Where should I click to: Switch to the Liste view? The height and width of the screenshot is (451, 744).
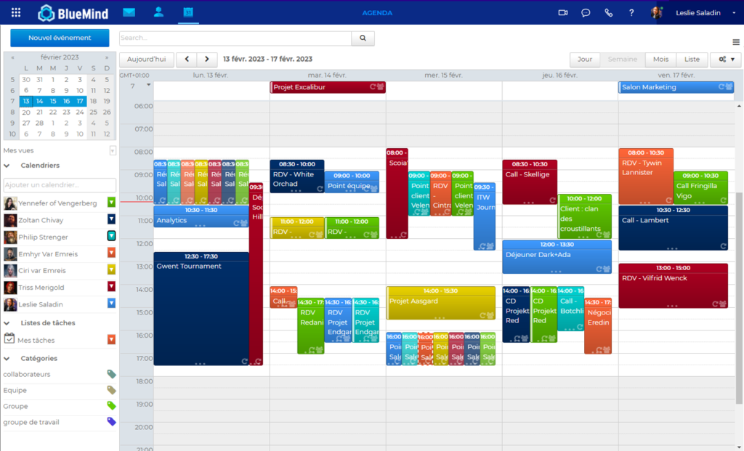692,60
